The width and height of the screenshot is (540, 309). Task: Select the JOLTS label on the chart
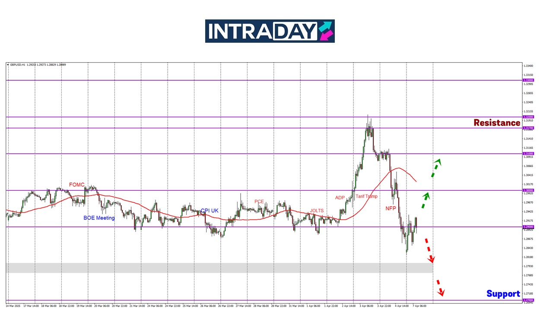point(317,211)
